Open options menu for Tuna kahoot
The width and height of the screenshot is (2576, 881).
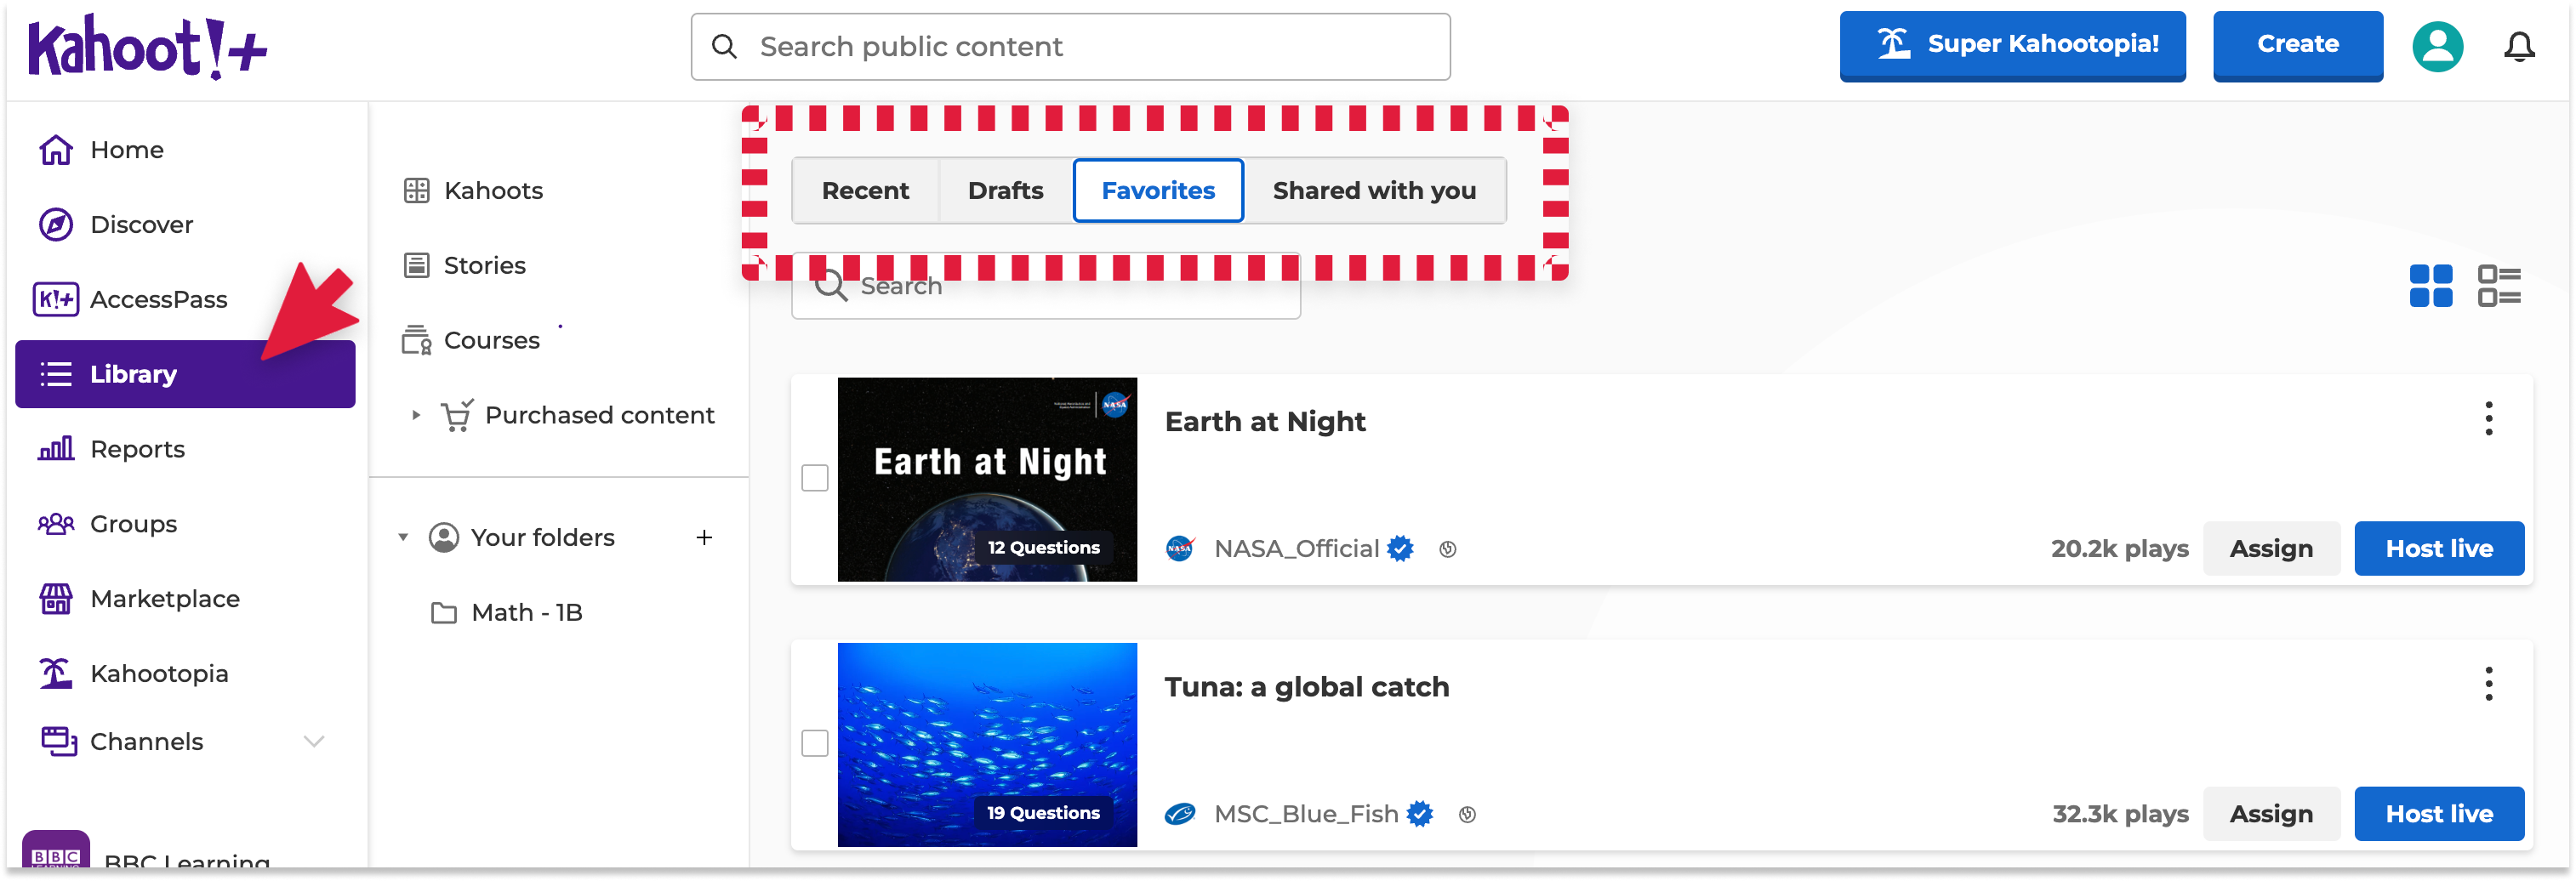pyautogui.click(x=2488, y=684)
